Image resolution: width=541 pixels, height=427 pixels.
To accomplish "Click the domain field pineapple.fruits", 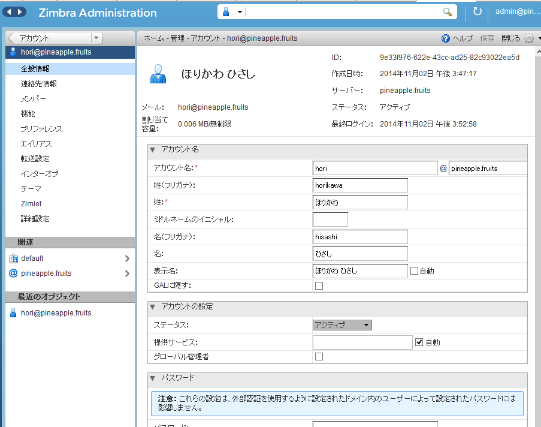I will tap(488, 169).
